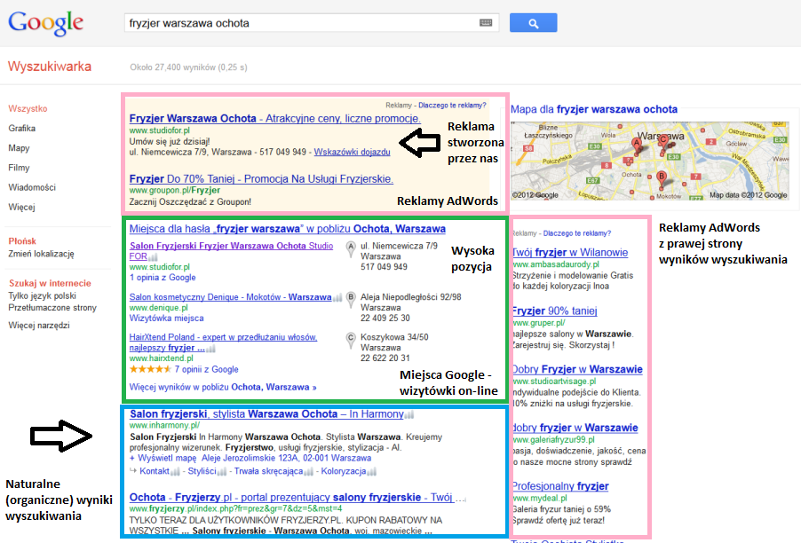Filter by Tylko język polski
801x543 pixels.
[x=42, y=296]
